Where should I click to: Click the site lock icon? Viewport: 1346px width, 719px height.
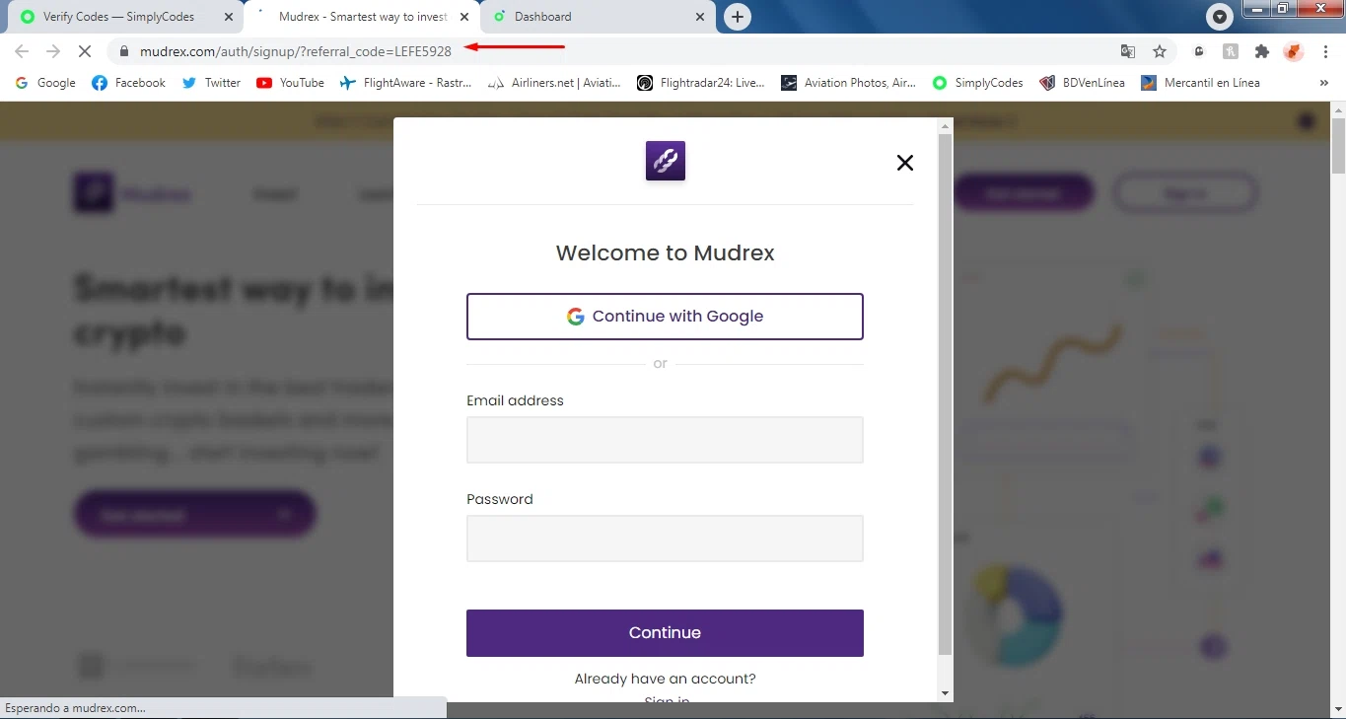click(x=124, y=51)
